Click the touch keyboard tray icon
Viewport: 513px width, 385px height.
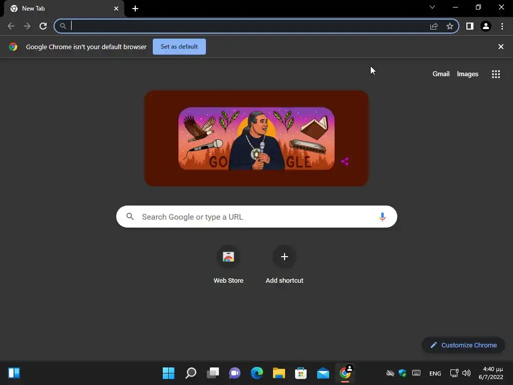416,372
